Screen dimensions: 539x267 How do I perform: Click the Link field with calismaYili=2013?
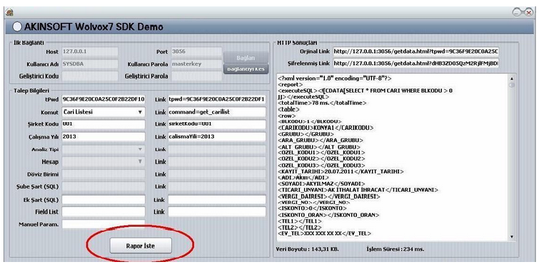click(x=217, y=136)
